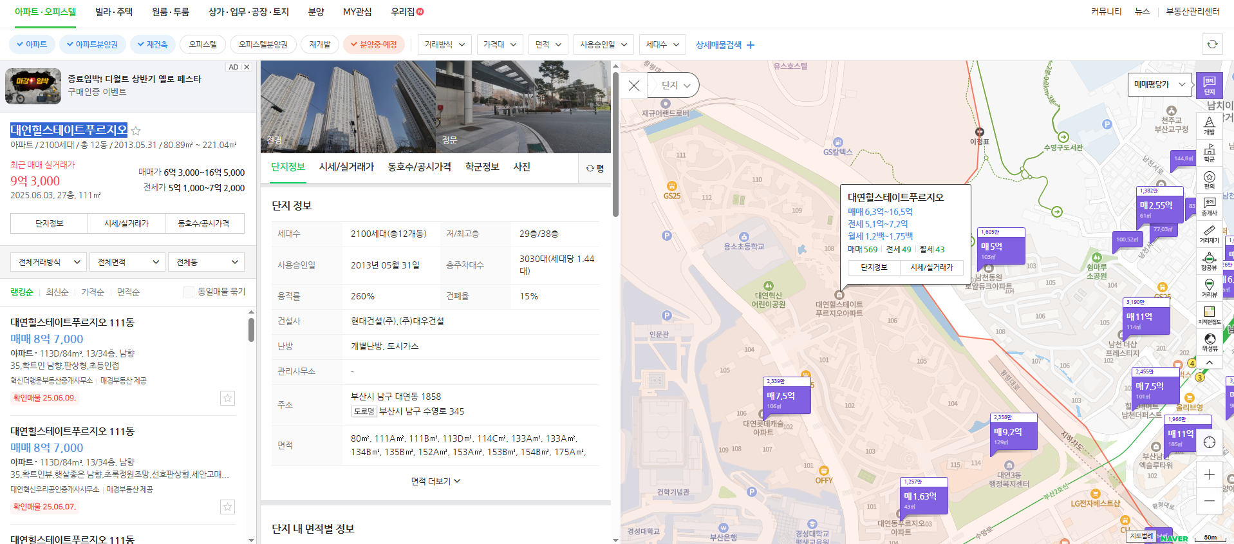The height and width of the screenshot is (544, 1234).
Task: Open the 시세/실거래가 tab in detail panel
Action: pos(346,167)
